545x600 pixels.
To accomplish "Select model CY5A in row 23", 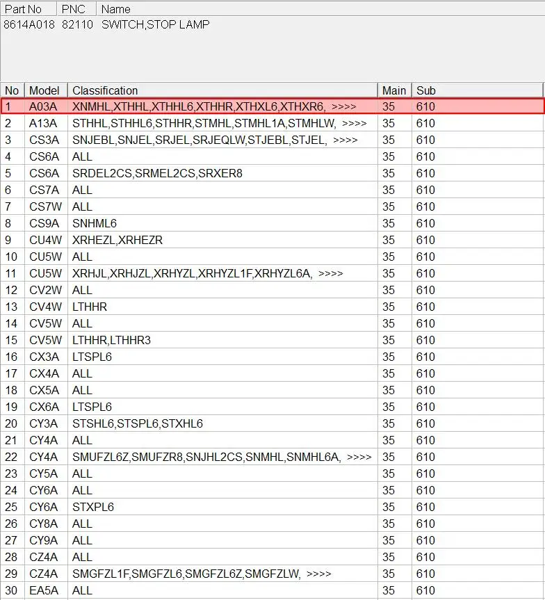I will (43, 473).
